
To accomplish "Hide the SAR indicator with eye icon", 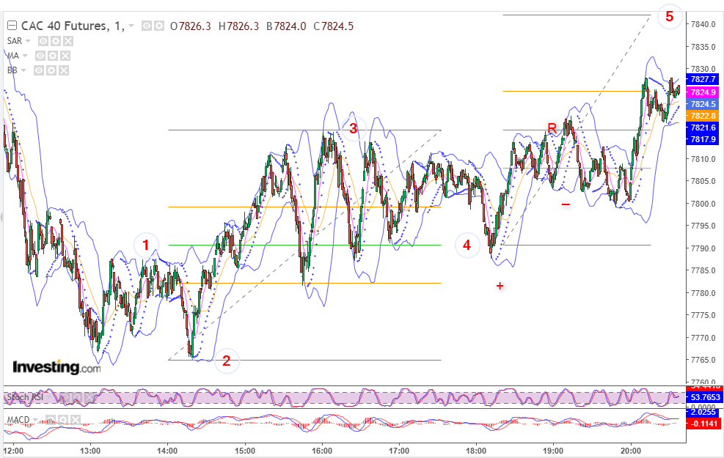I will click(43, 41).
